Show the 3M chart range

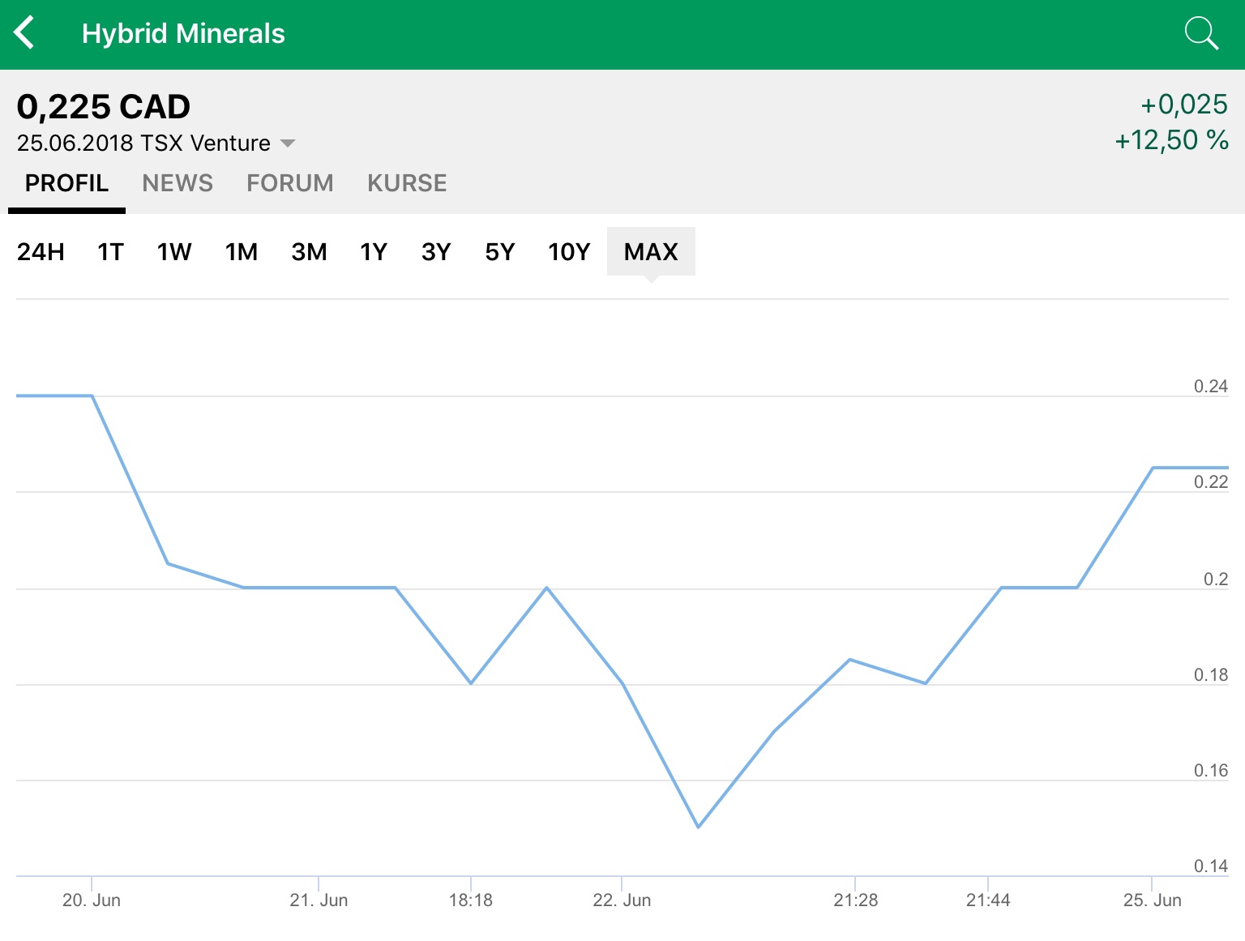[309, 252]
